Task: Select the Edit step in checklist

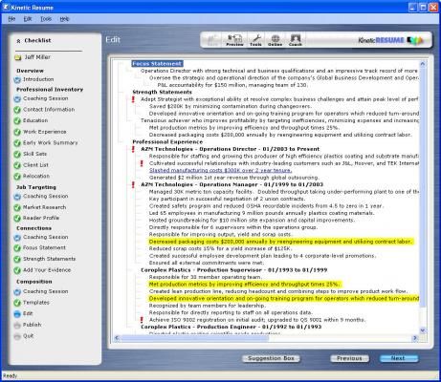Action: point(28,313)
